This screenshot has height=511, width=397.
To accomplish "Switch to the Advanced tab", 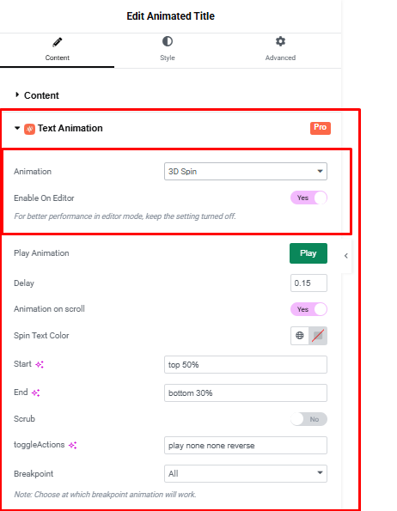I will tap(280, 49).
